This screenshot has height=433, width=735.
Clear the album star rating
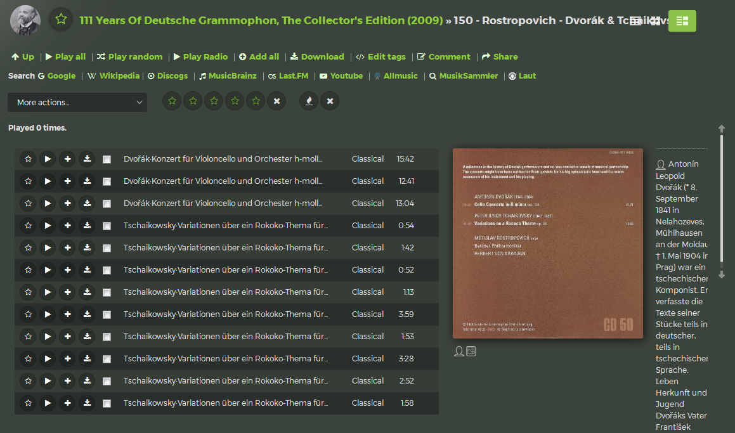click(276, 101)
